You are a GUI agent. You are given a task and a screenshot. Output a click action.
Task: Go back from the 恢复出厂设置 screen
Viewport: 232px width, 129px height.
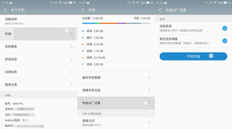[x=160, y=10]
